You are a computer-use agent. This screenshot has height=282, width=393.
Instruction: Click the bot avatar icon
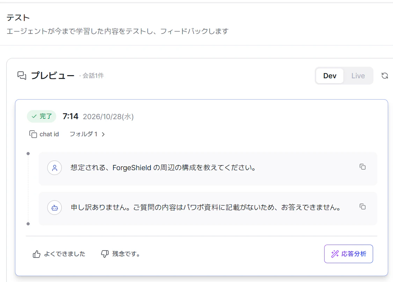(54, 208)
